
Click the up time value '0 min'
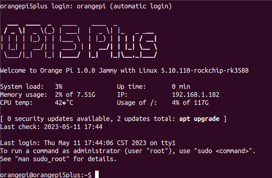click(181, 87)
